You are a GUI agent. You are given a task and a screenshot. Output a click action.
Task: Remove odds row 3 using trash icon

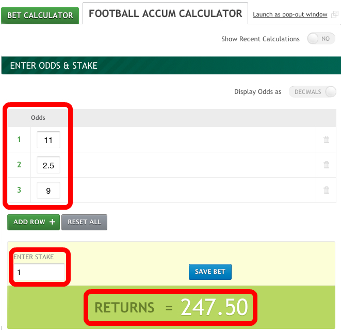pyautogui.click(x=326, y=190)
